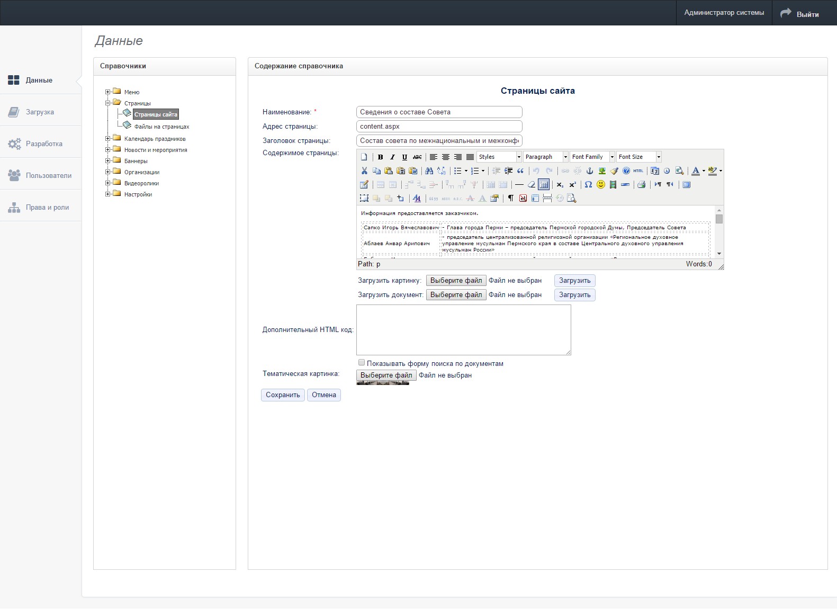Insert an emoticon smiley
Image resolution: width=837 pixels, height=609 pixels.
coord(601,185)
